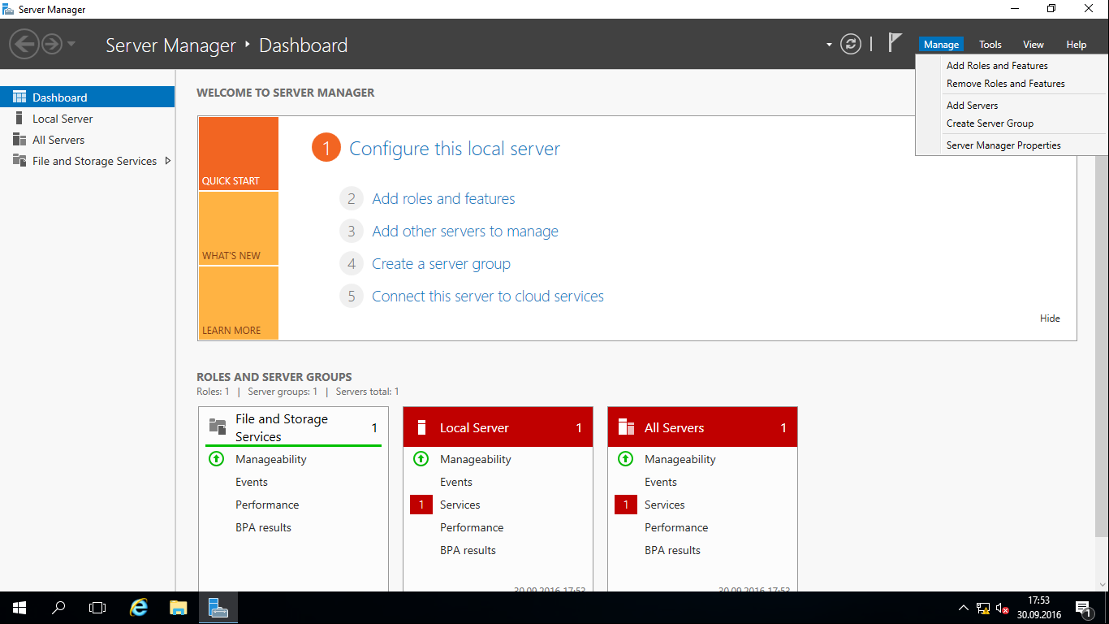Click Configure this local server link
The height and width of the screenshot is (624, 1109).
455,149
